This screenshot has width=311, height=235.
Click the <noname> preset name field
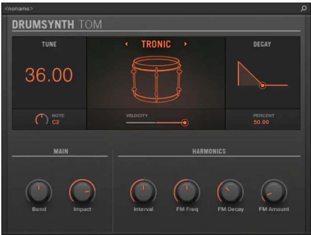coord(19,9)
